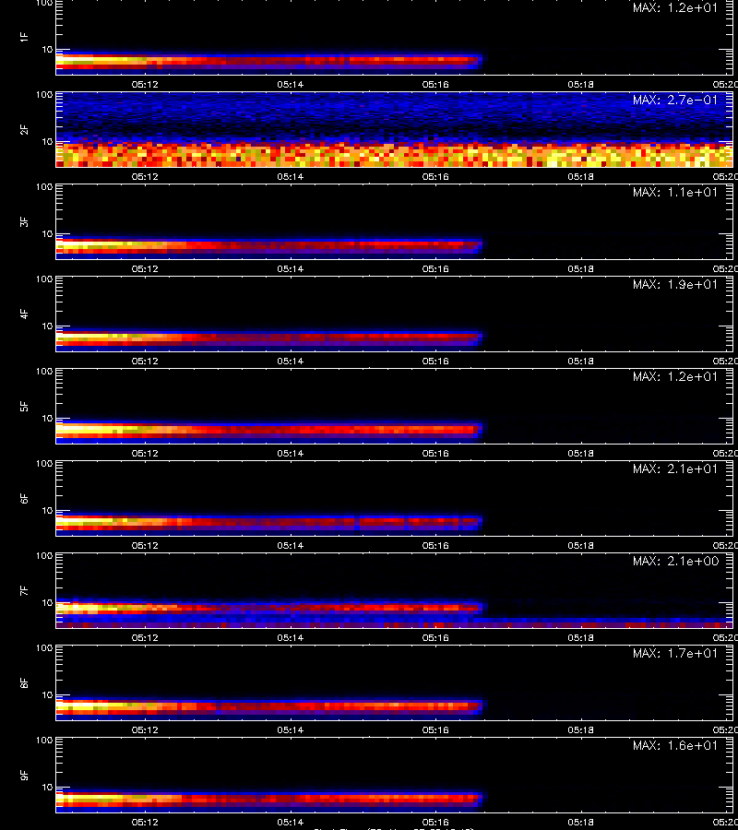Screen dimensions: 738x830
Task: Click the 9F panel axis label
Action: coord(24,775)
